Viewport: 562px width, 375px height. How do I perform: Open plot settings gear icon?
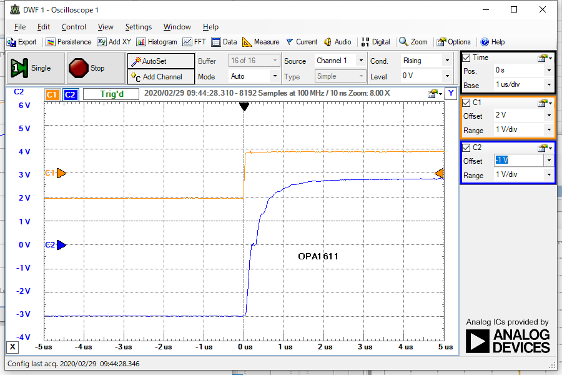[435, 94]
